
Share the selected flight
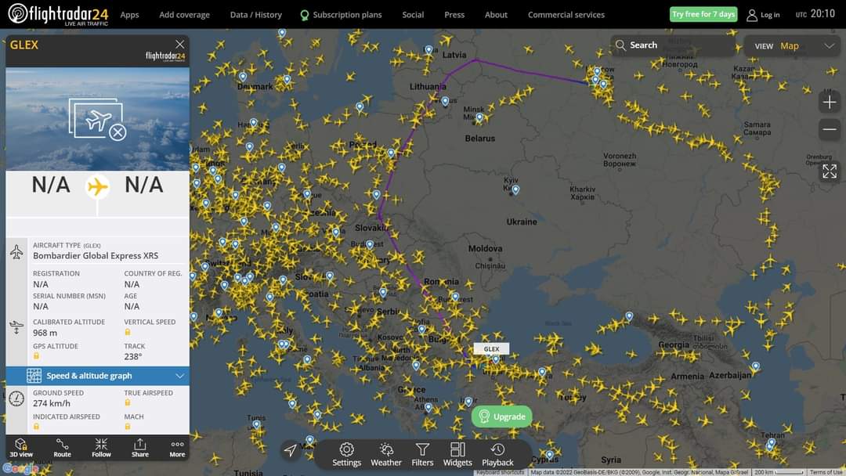pos(139,448)
